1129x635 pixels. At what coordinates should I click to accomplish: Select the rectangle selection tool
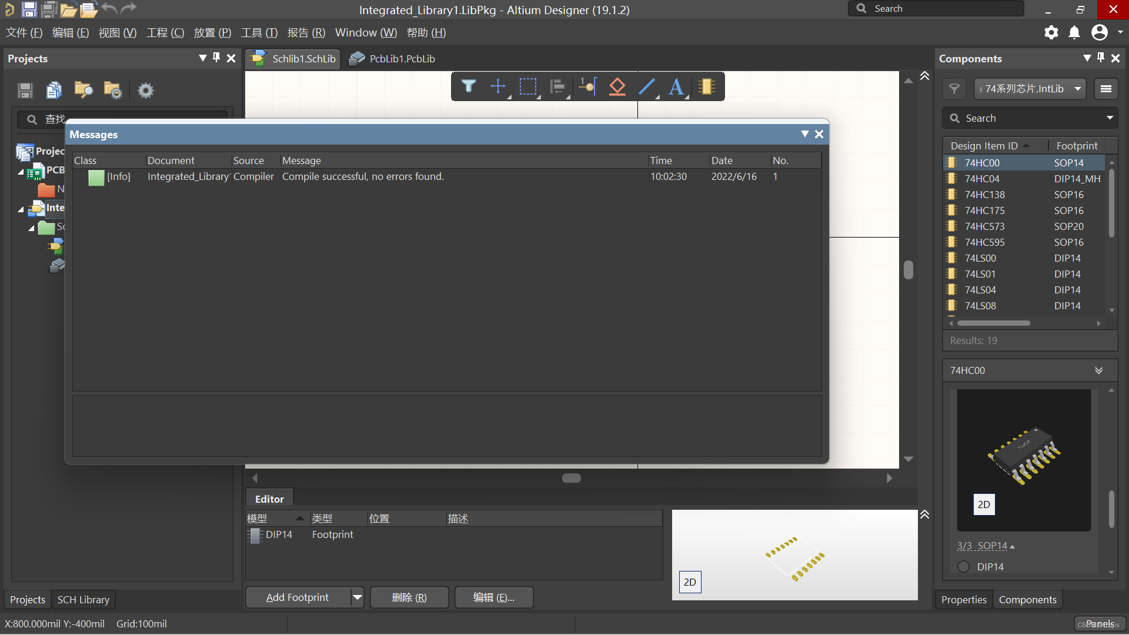(x=527, y=86)
